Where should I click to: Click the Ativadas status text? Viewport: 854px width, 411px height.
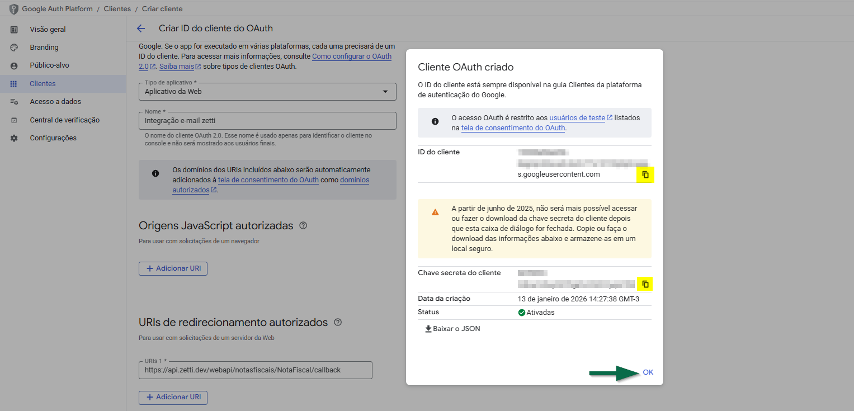(540, 313)
